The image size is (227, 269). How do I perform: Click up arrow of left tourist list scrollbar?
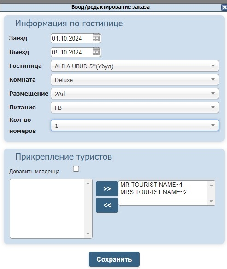point(88,183)
